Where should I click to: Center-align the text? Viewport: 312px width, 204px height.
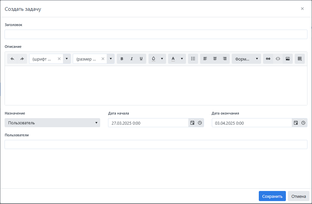(x=215, y=59)
